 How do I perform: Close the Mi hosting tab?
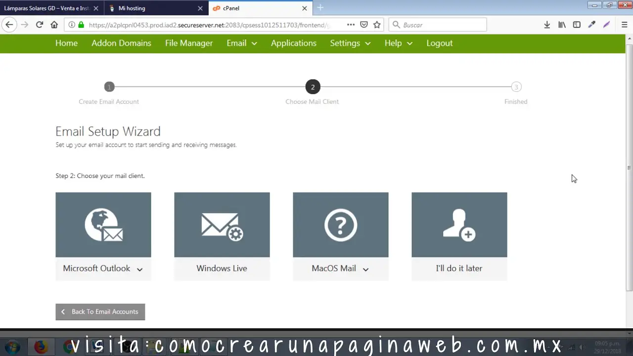(x=200, y=8)
